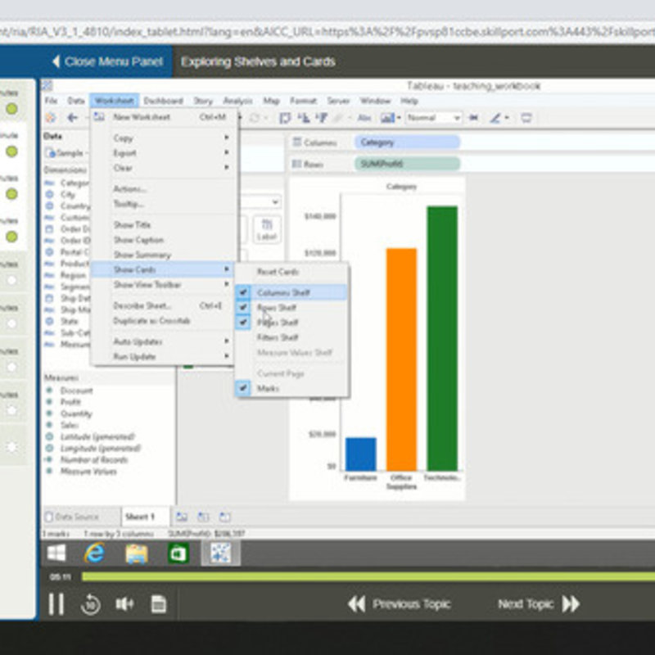Click the orange Office Supplies bar
The height and width of the screenshot is (655, 655).
click(x=401, y=359)
